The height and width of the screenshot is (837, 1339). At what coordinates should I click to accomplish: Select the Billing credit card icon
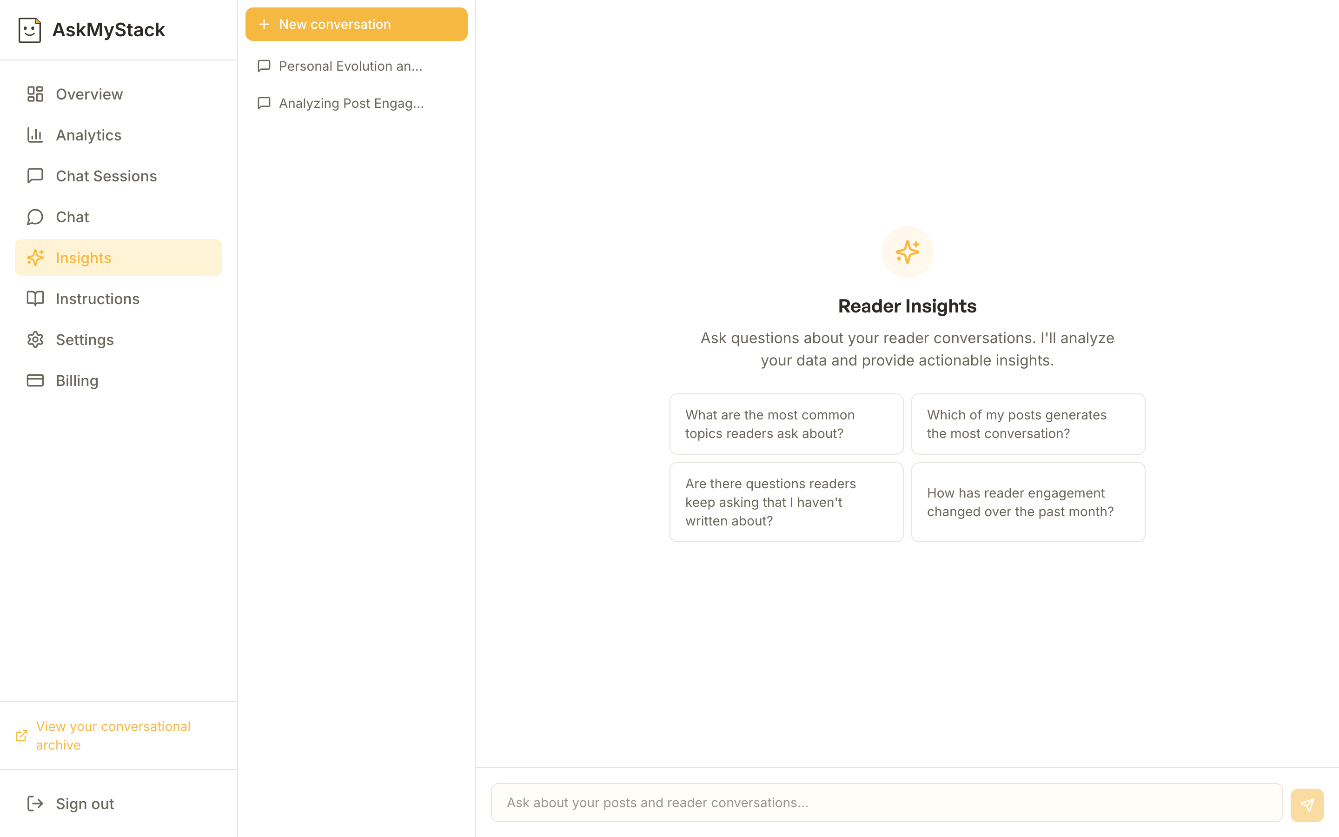coord(35,380)
